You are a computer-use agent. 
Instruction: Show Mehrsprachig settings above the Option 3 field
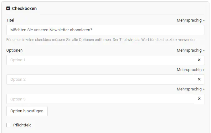190,89
